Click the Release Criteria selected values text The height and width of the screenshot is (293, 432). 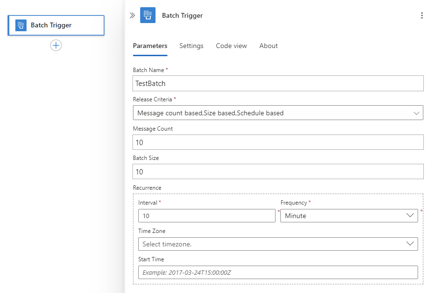tap(210, 113)
